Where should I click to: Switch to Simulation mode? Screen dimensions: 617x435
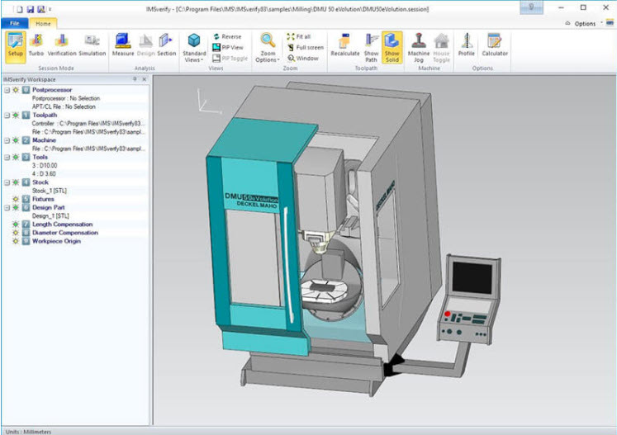[x=92, y=45]
